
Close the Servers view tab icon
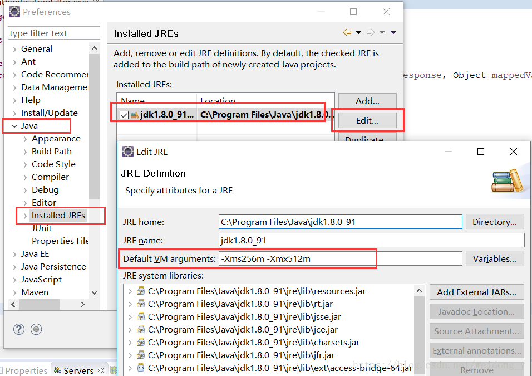pos(101,370)
